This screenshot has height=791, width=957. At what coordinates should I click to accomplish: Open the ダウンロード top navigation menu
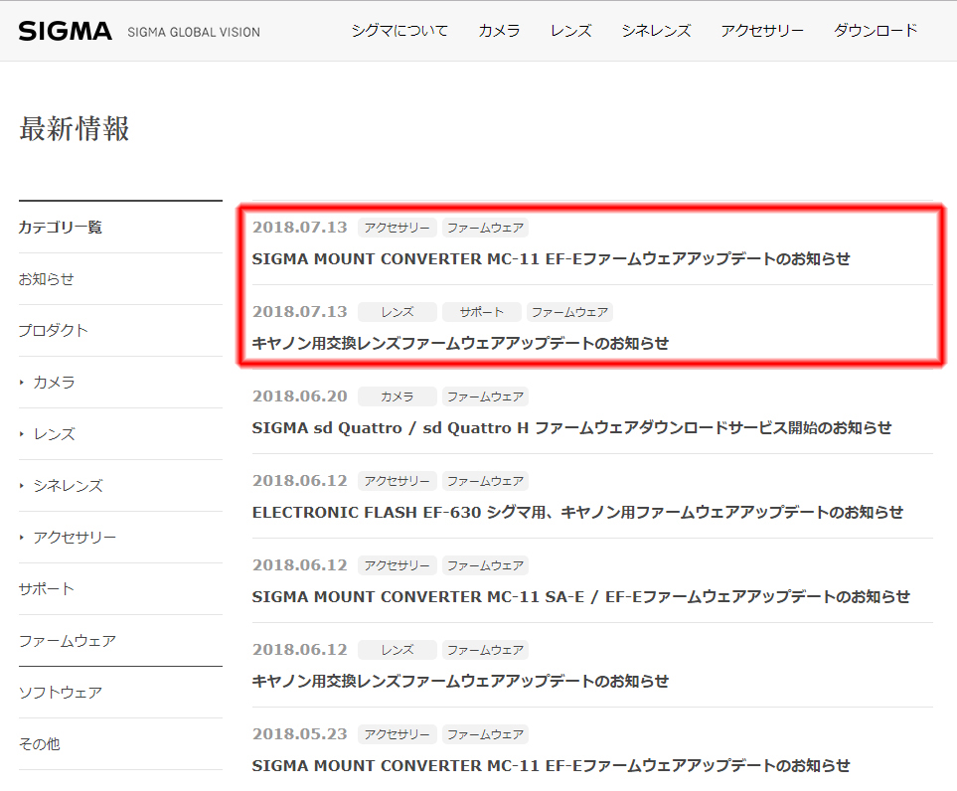tap(876, 31)
